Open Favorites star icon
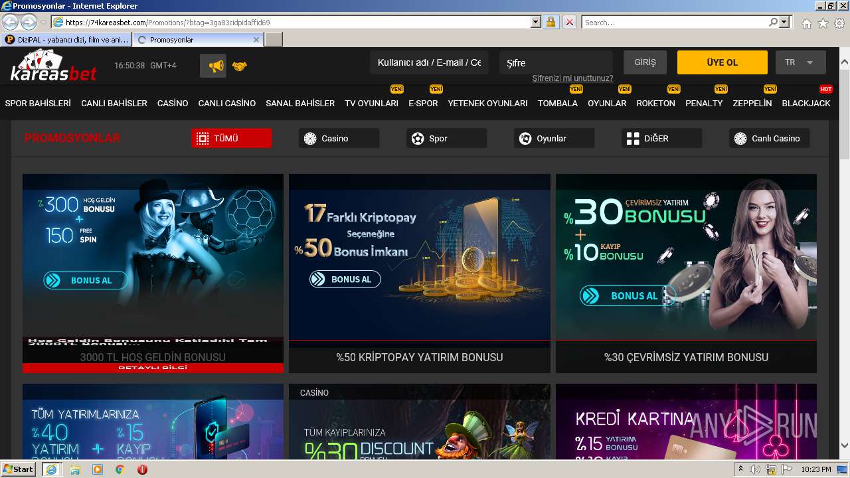This screenshot has height=478, width=850. click(823, 23)
